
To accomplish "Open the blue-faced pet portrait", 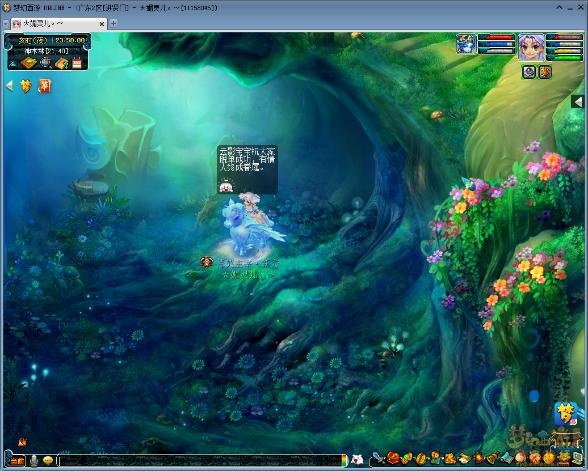I will (466, 44).
